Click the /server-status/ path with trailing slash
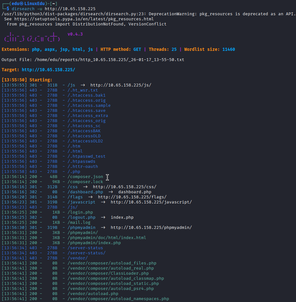 tap(87, 253)
